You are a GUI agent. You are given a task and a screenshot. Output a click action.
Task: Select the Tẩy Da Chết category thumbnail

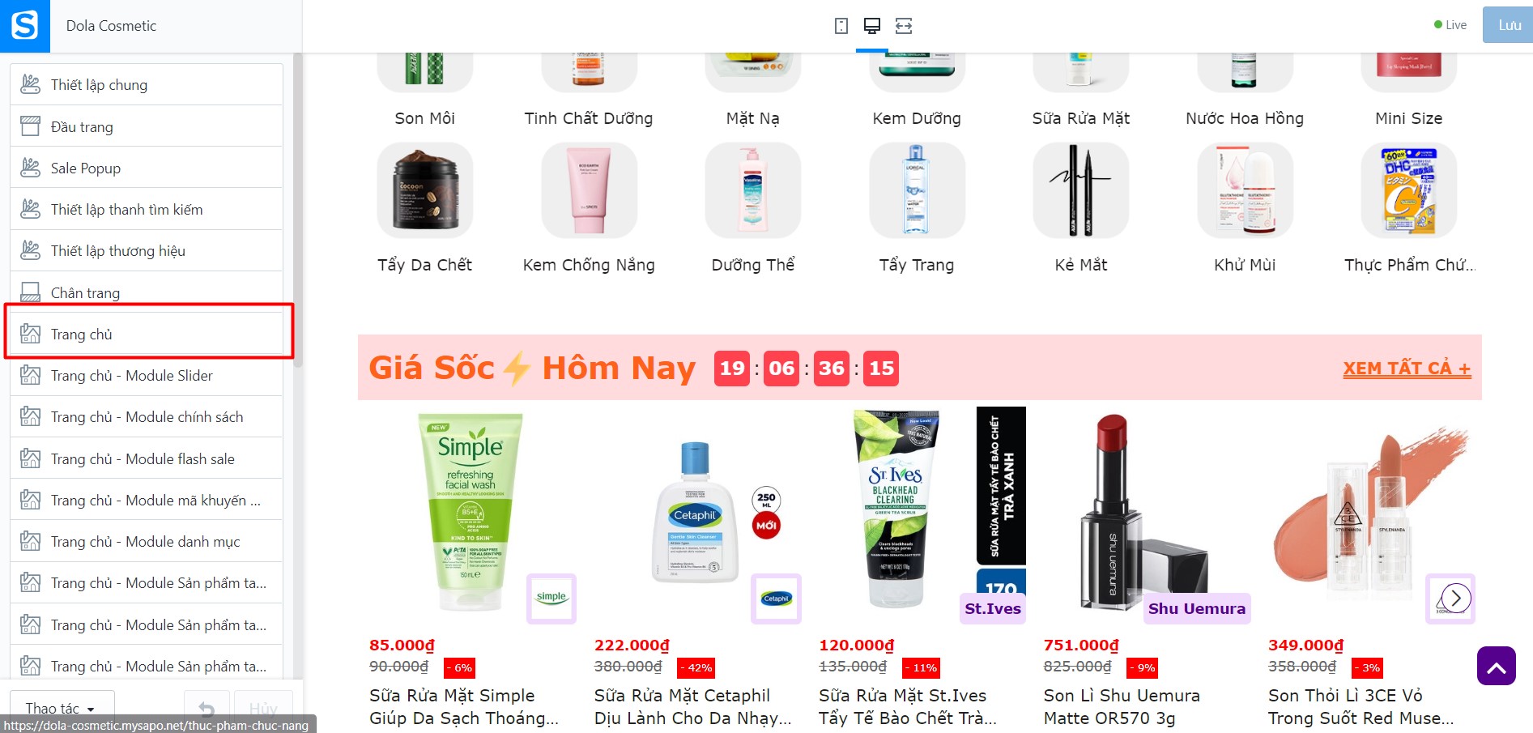(425, 190)
